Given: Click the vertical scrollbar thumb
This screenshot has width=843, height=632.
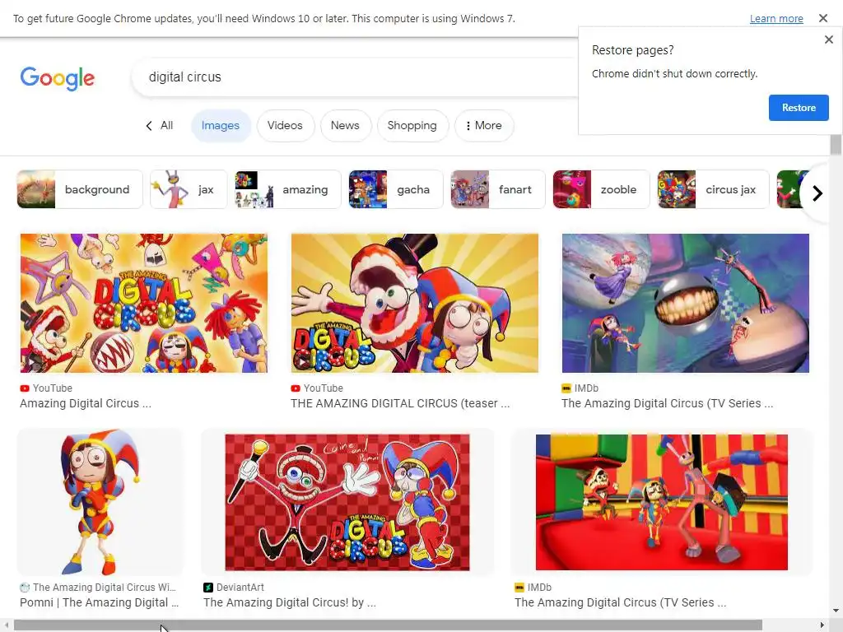Looking at the screenshot, I should coord(836,145).
